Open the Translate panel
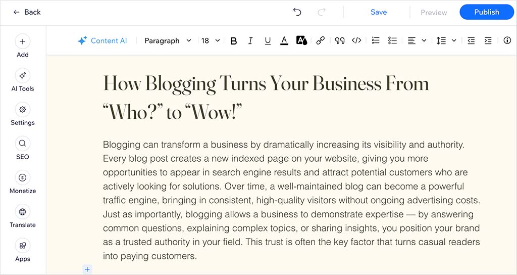This screenshot has width=517, height=275. tap(22, 216)
